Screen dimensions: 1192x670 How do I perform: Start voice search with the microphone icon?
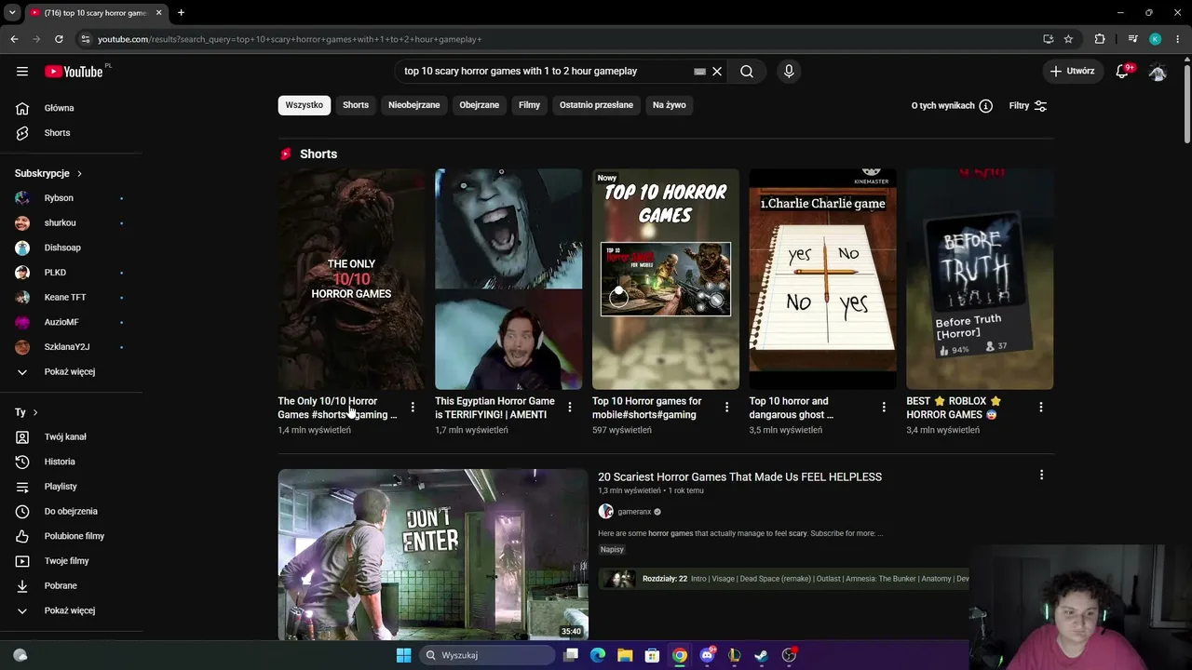tap(789, 71)
